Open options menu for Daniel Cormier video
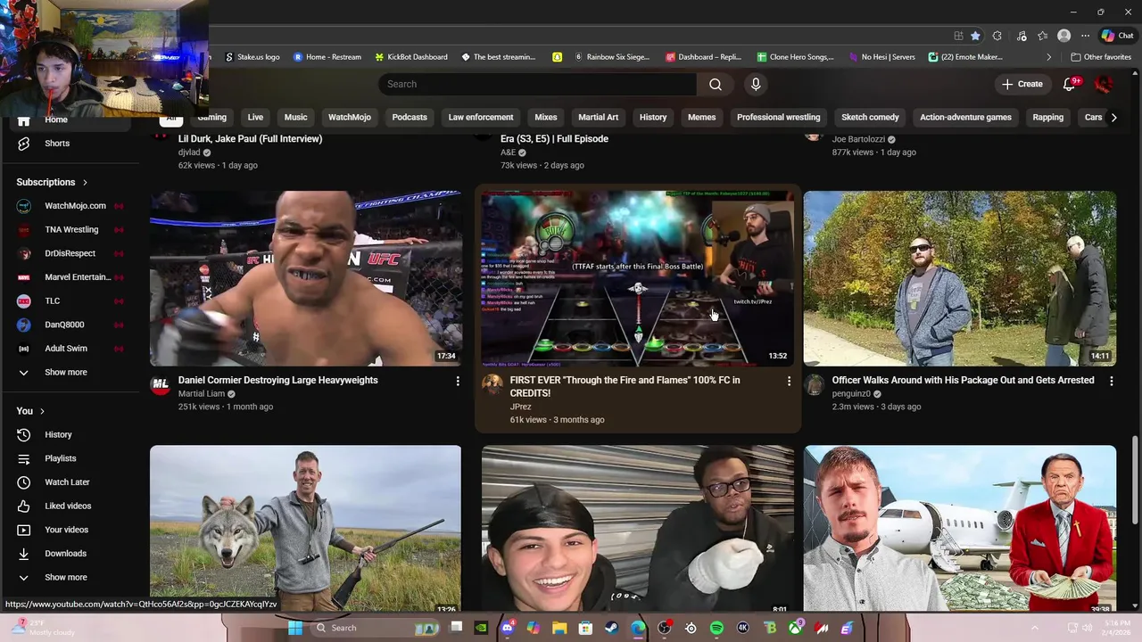 point(458,381)
